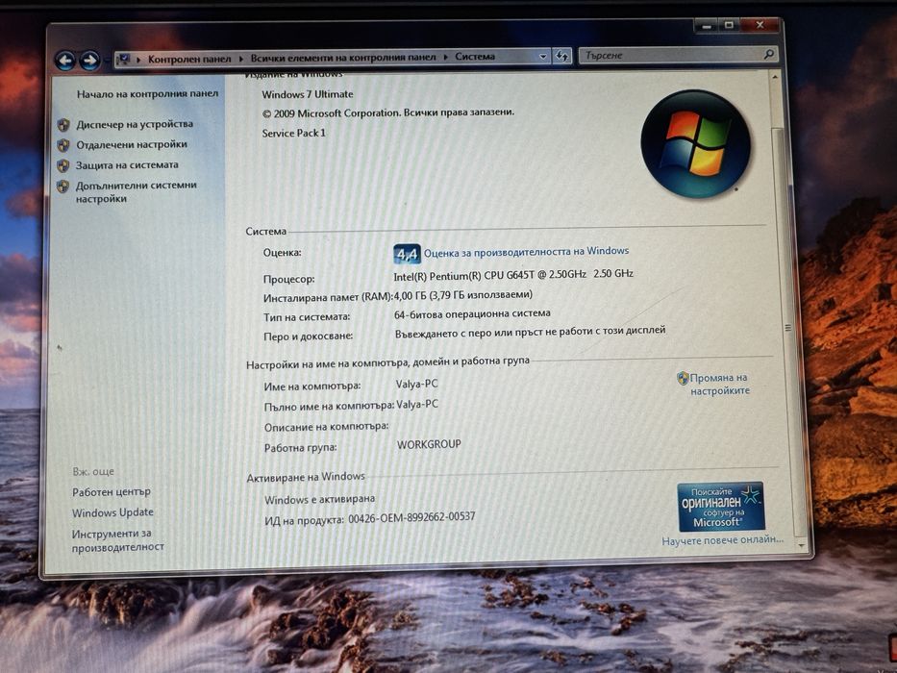Click the Intel(R) Pentium(R) CPU G645T value
897x673 pixels.
click(513, 275)
